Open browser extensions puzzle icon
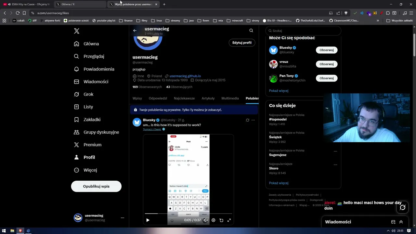Viewport: 416px width, 234px height. 388,13
